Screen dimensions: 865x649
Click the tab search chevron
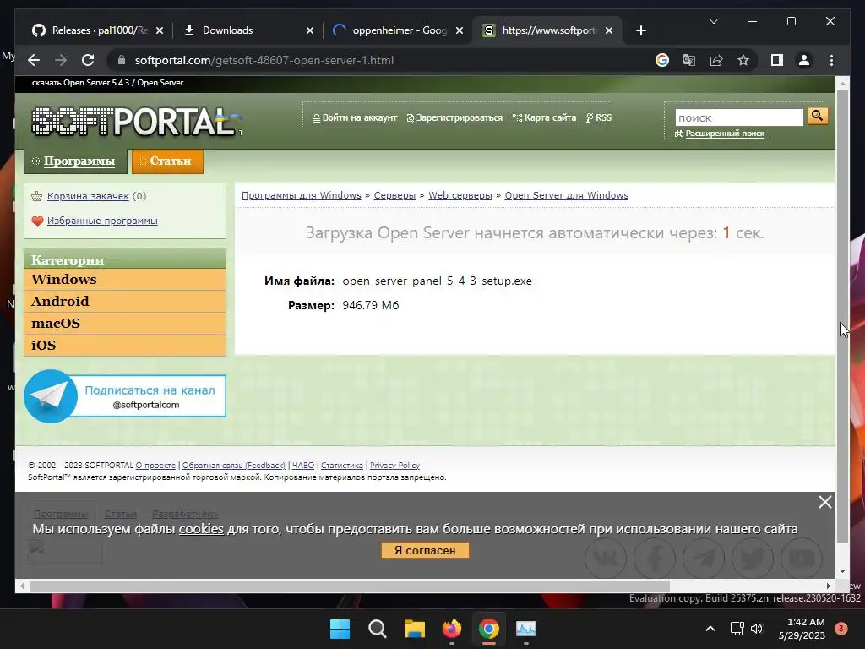click(713, 21)
